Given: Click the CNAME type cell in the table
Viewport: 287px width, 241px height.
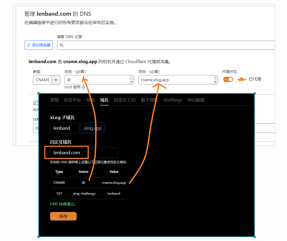Looking at the screenshot, I should tap(59, 183).
